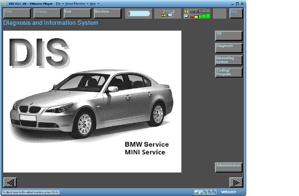Image resolution: width=299 pixels, height=196 pixels.
Task: Click the forward arrow navigation button
Action: pyautogui.click(x=236, y=182)
